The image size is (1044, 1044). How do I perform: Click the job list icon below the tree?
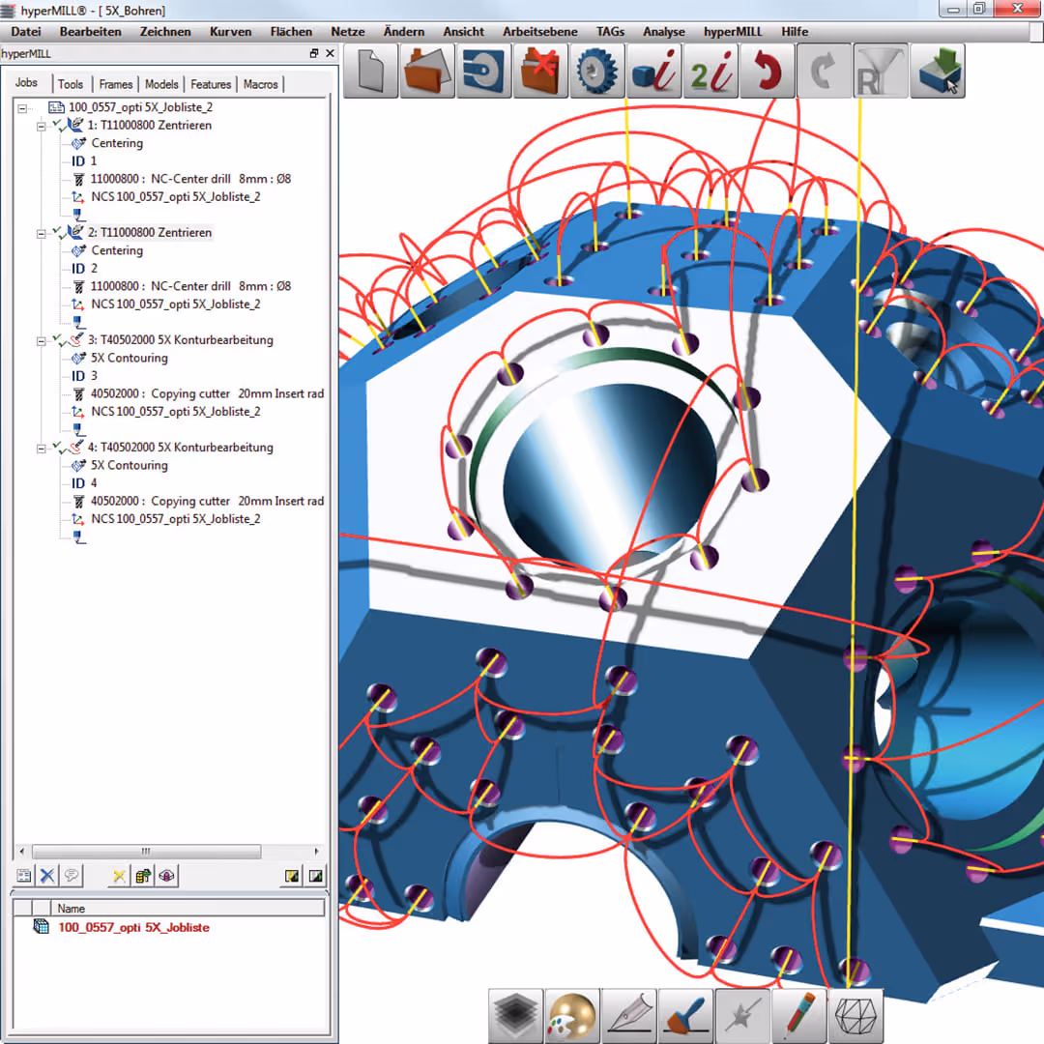coord(24,876)
